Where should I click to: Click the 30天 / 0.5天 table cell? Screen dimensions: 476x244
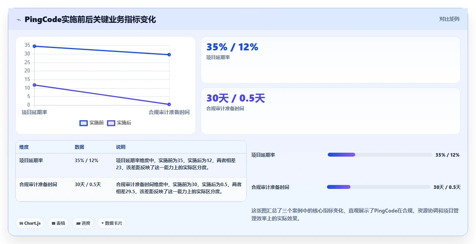click(x=88, y=184)
